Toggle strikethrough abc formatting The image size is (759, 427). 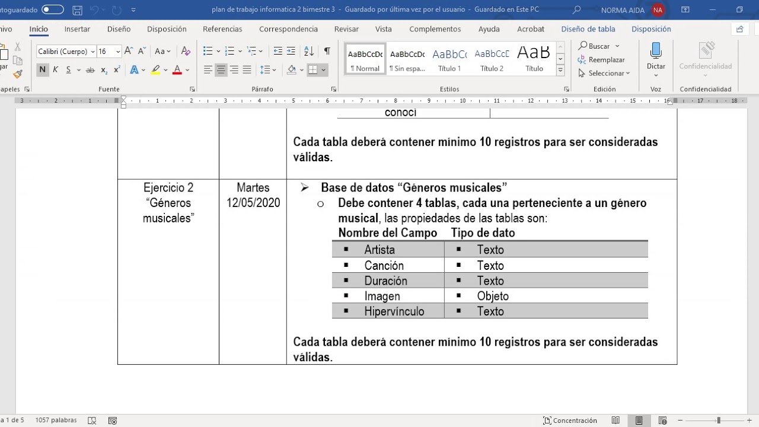(x=90, y=70)
